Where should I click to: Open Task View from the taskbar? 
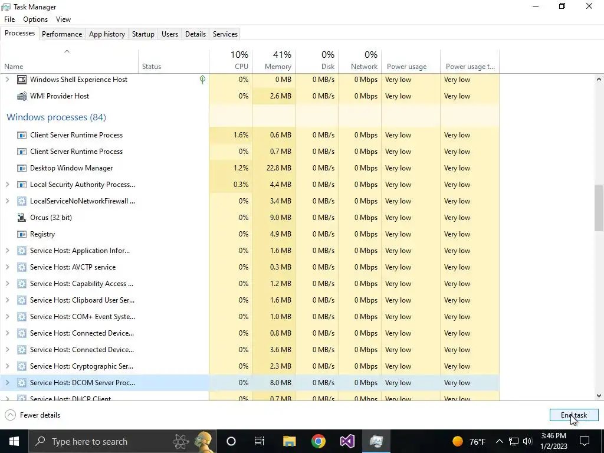point(260,441)
